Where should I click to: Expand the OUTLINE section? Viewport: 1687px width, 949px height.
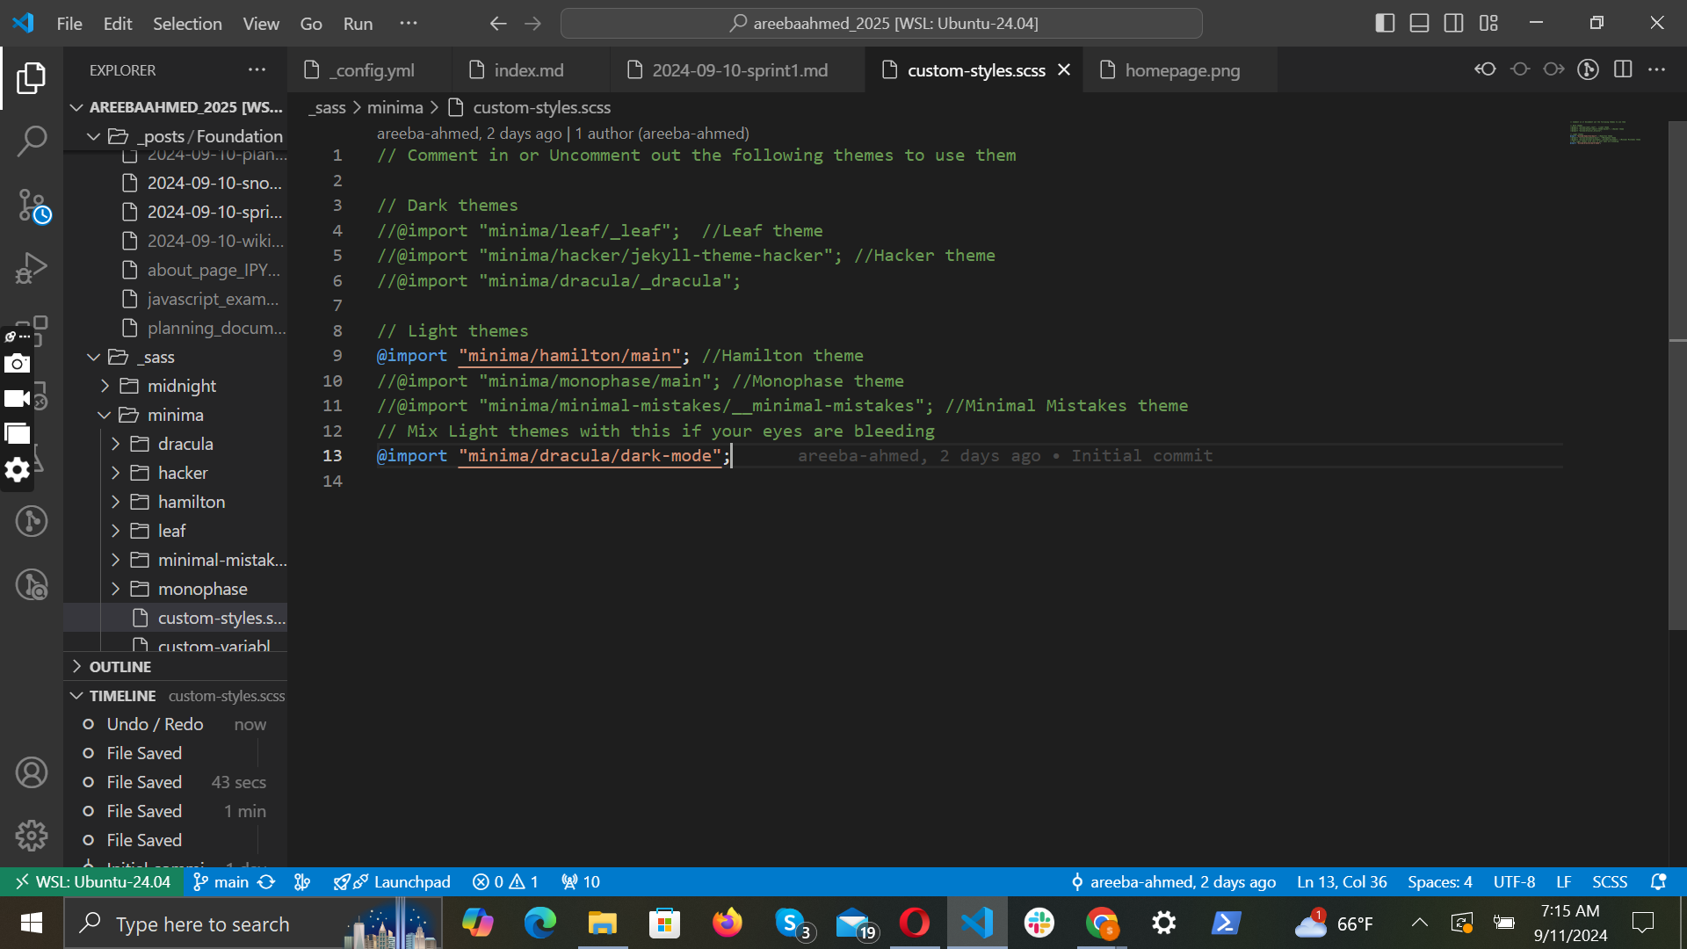point(176,667)
